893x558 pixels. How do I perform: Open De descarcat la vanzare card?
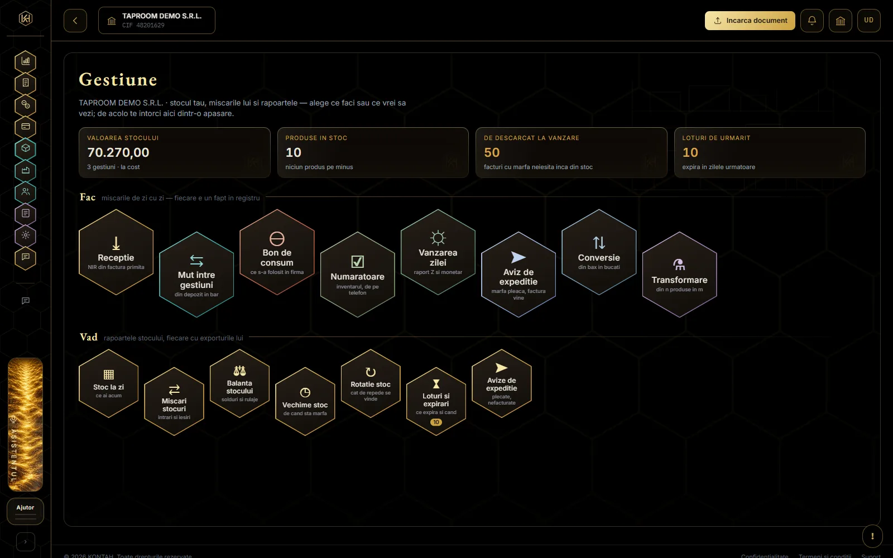pyautogui.click(x=572, y=153)
